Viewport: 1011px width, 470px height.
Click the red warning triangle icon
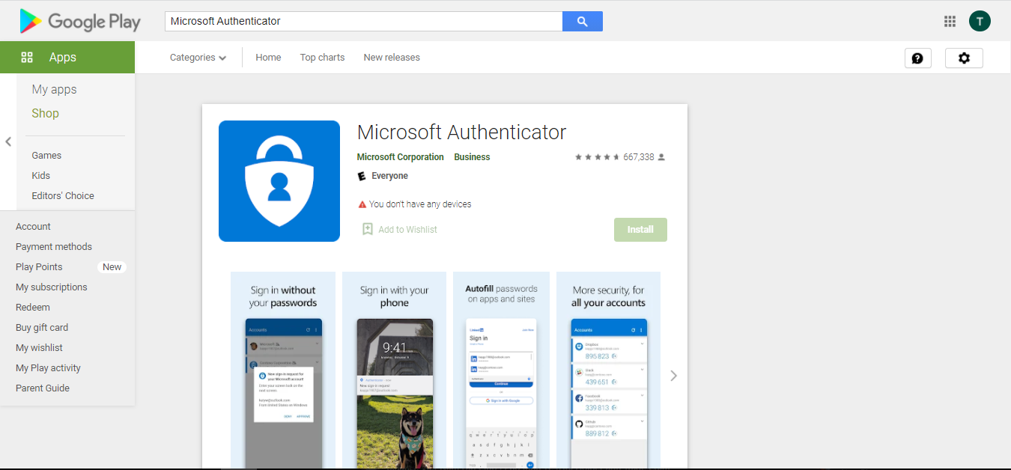362,204
